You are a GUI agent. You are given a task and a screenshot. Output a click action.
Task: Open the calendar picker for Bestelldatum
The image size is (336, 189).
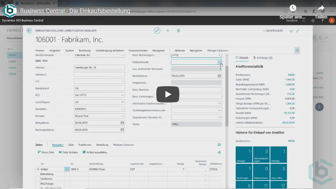pos(219,76)
